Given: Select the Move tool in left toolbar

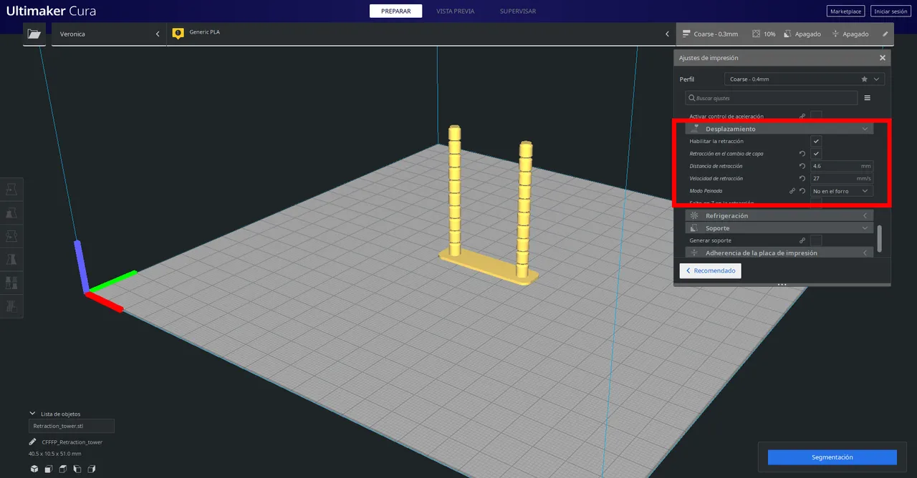Looking at the screenshot, I should 11,190.
